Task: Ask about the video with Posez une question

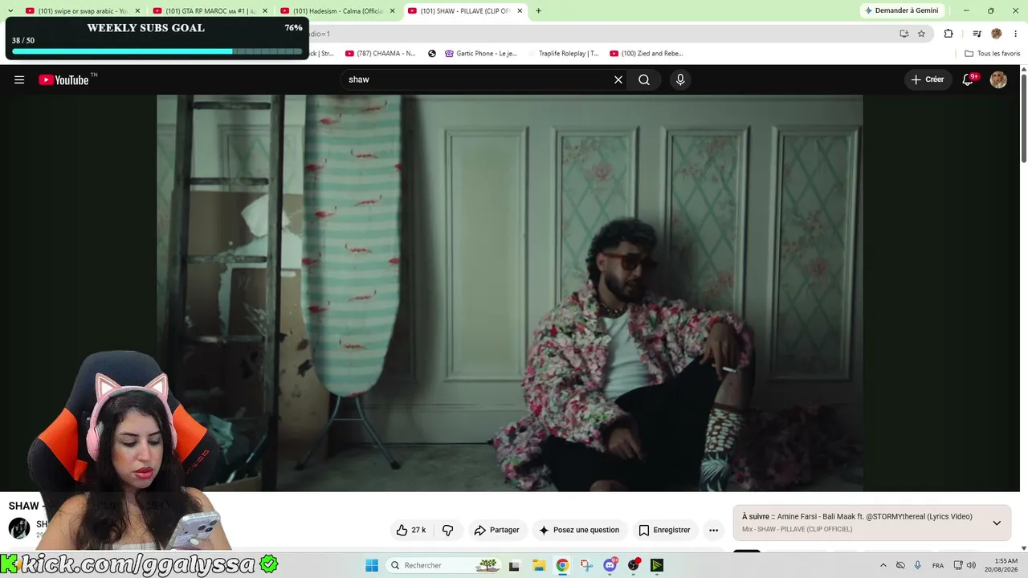Action: point(579,530)
